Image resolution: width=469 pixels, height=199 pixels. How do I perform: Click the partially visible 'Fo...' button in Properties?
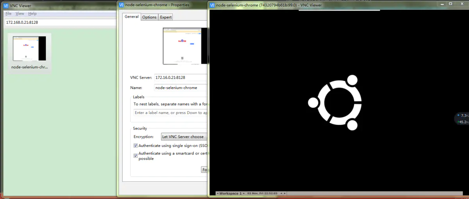click(204, 170)
